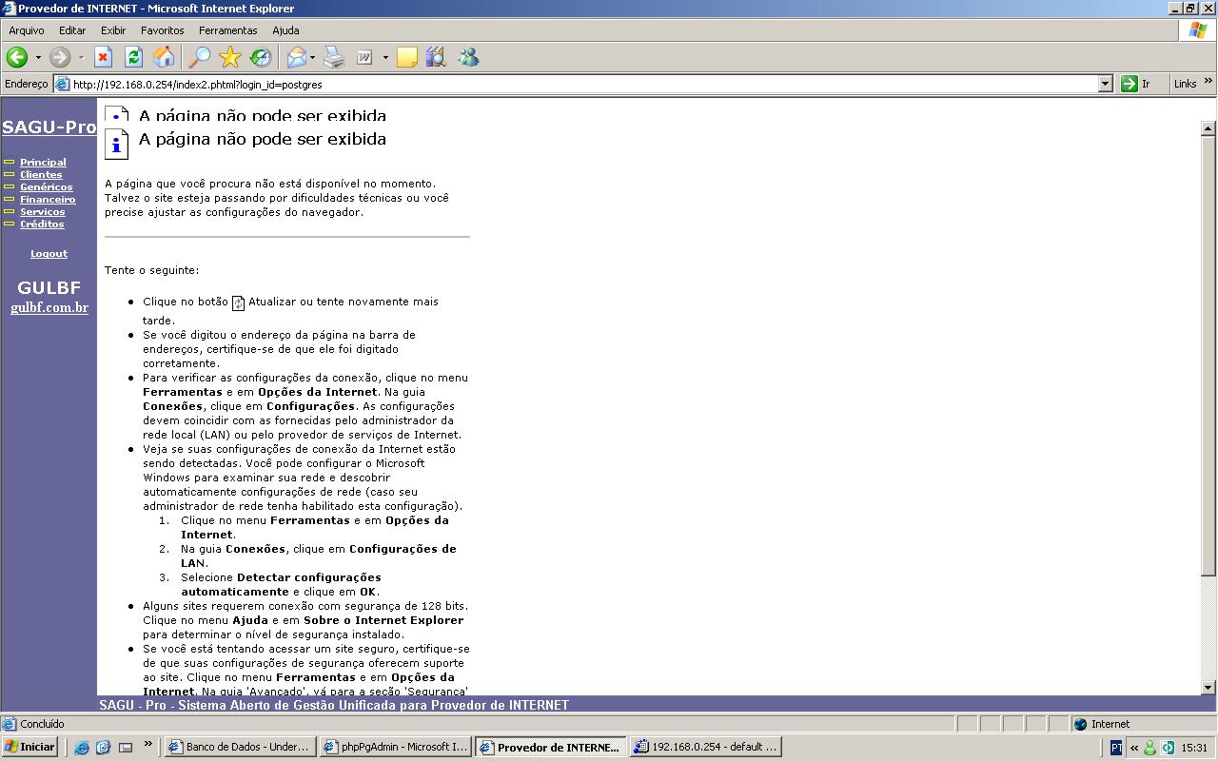The width and height of the screenshot is (1218, 761).
Task: Open the Forward history dropdown arrow
Action: click(81, 58)
